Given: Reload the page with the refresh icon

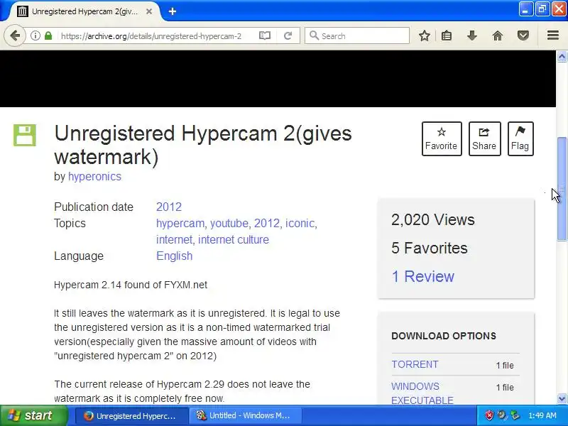Looking at the screenshot, I should pyautogui.click(x=288, y=35).
